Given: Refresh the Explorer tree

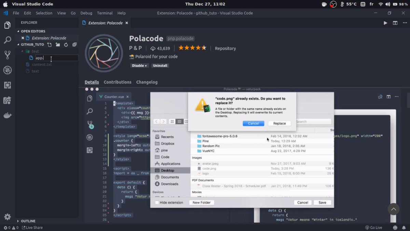Looking at the screenshot, I should (66, 44).
